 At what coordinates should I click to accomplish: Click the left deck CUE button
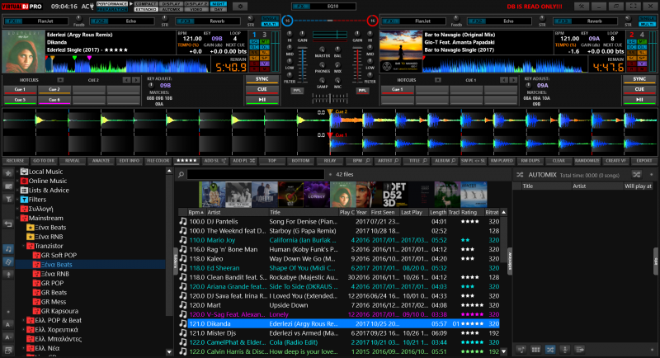(x=262, y=90)
